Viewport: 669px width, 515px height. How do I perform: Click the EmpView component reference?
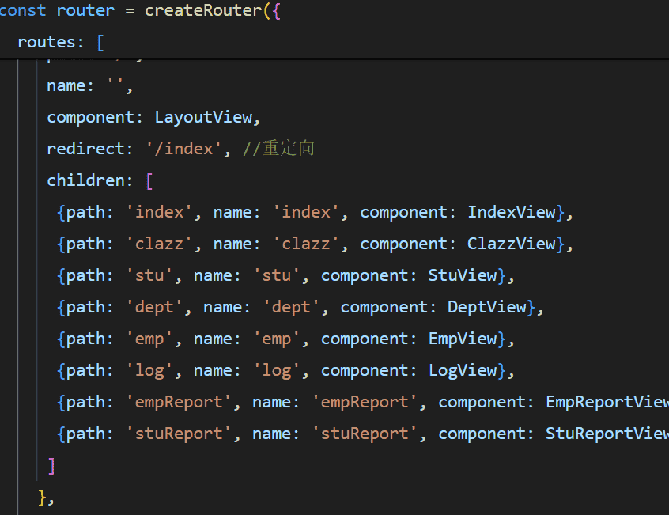pos(463,339)
